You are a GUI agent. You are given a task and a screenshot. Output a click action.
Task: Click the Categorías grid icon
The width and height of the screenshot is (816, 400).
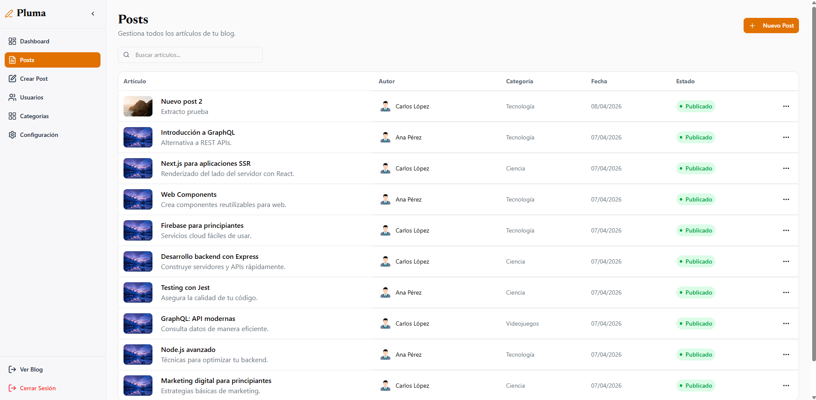pos(12,116)
